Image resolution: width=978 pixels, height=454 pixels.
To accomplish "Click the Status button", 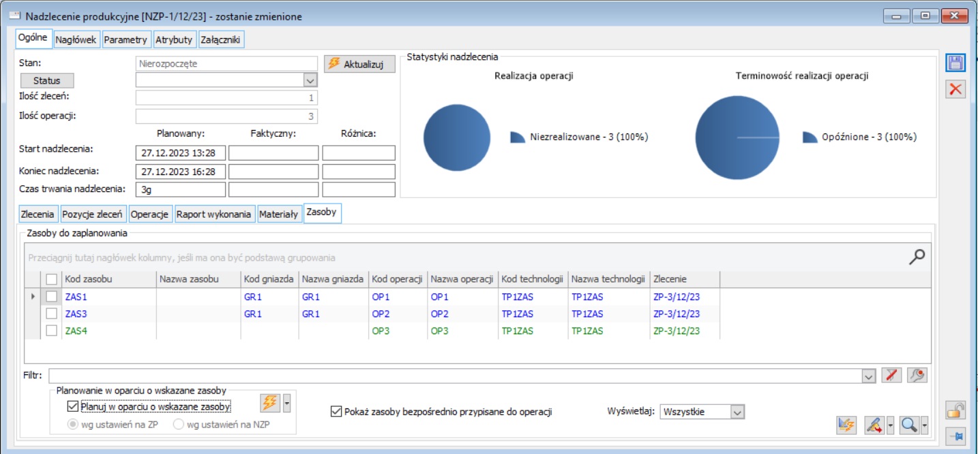I will pos(47,80).
